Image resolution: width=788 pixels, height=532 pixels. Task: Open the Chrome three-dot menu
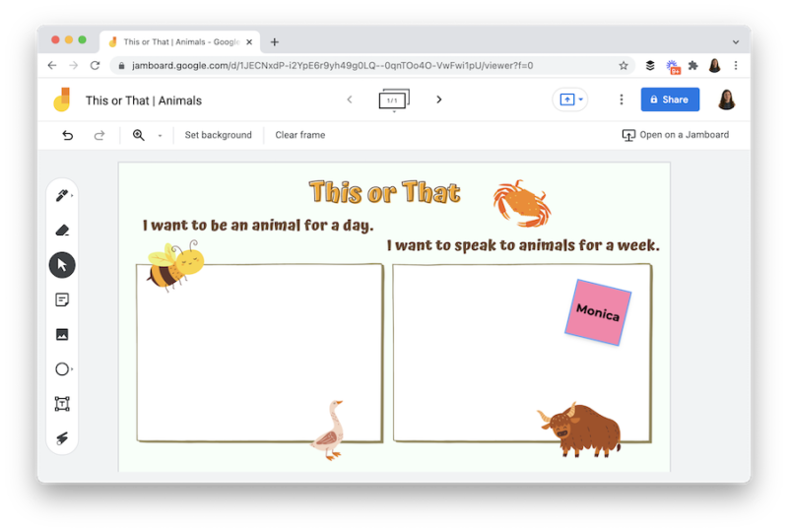coord(736,65)
